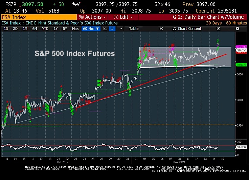Click the 3000 price axis label

coord(240,100)
